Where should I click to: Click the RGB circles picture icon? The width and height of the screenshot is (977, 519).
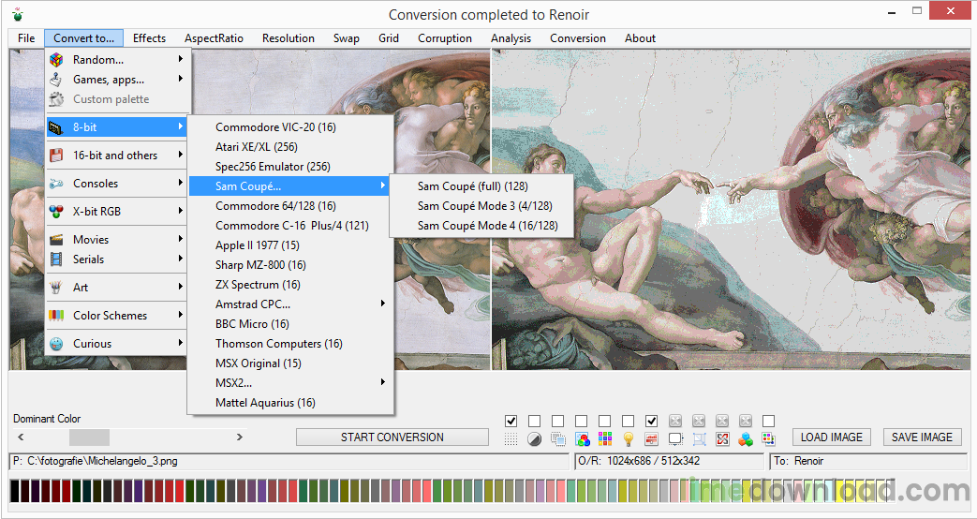click(582, 438)
